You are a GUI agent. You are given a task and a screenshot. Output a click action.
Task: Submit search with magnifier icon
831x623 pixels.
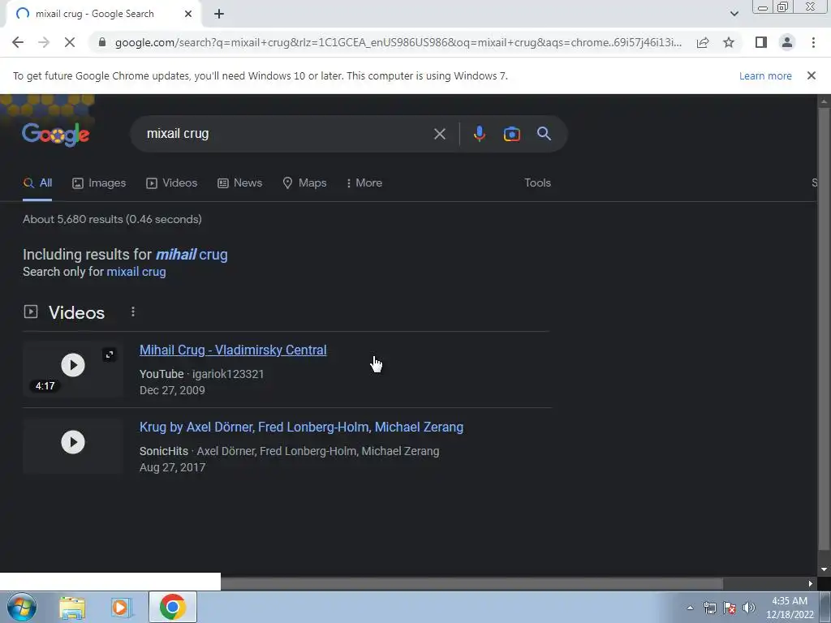click(544, 134)
